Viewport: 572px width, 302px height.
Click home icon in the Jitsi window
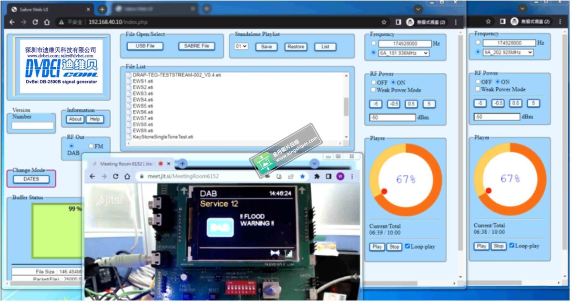coord(127,176)
